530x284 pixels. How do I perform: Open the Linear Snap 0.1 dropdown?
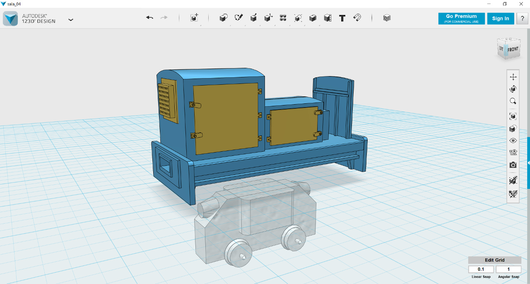[x=481, y=269]
